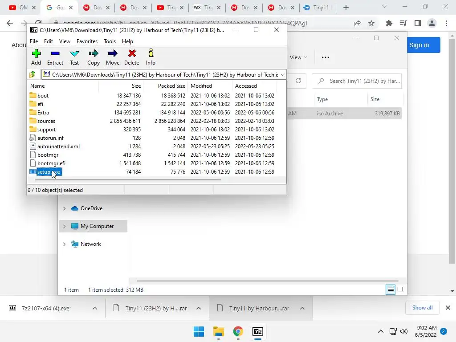456x342 pixels.
Task: Expand the My Computer tree node
Action: coord(64,226)
